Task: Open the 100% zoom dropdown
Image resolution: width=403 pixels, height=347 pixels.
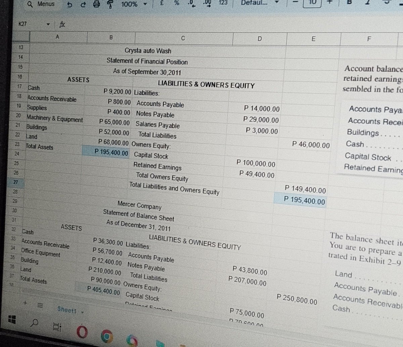Action: pyautogui.click(x=134, y=4)
